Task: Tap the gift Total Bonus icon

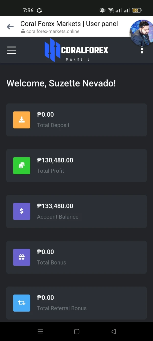Action: pyautogui.click(x=22, y=257)
